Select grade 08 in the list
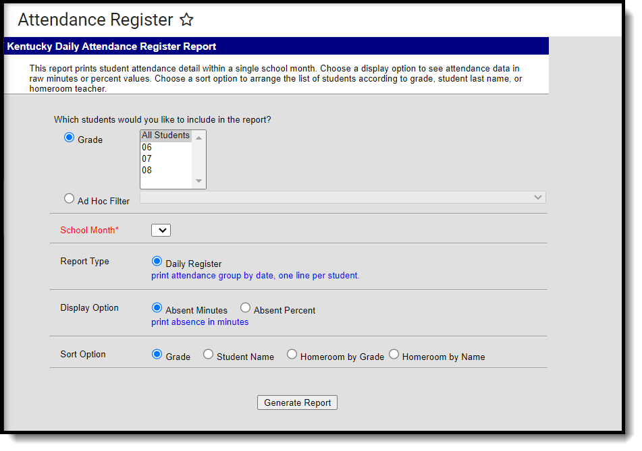Screen dimensions: 642x451 166,170
